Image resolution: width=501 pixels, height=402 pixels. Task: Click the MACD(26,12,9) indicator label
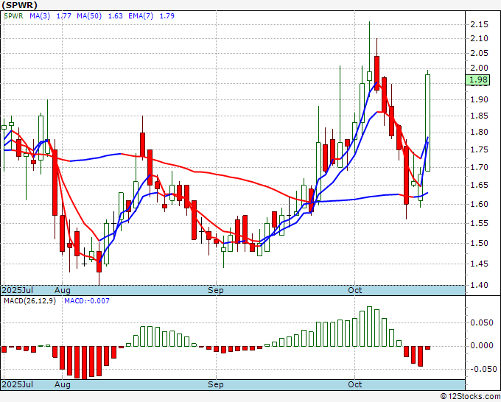tap(29, 301)
